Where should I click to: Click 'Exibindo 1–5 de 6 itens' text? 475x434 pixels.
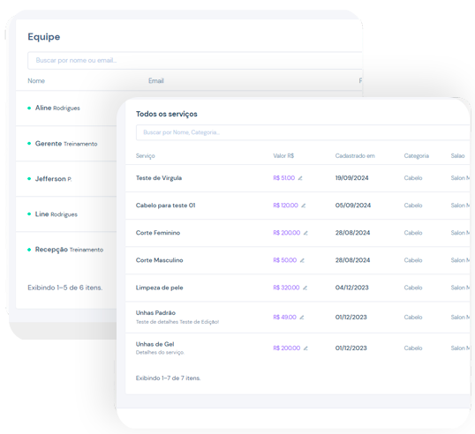pos(64,288)
